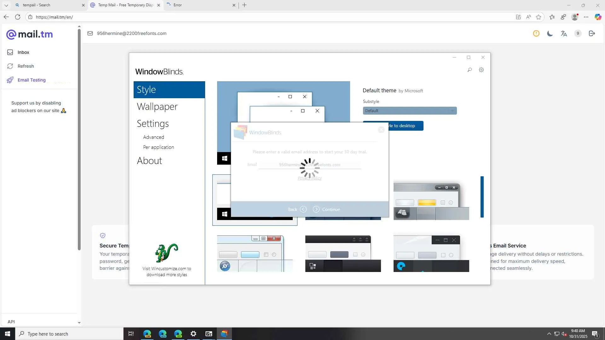Click the WindowBlinds search magnifier icon
This screenshot has height=340, width=605.
470,70
